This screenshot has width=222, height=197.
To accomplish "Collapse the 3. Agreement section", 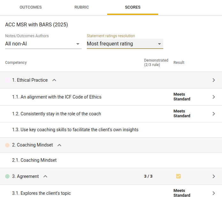I will tap(45, 176).
